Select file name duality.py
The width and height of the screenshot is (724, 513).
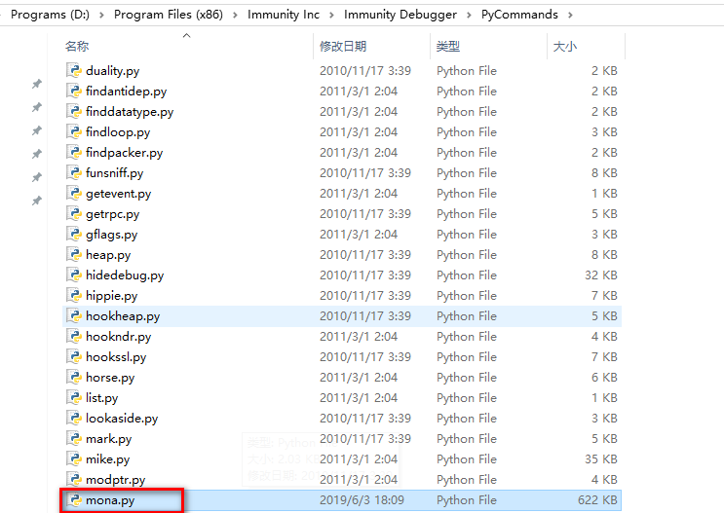112,71
